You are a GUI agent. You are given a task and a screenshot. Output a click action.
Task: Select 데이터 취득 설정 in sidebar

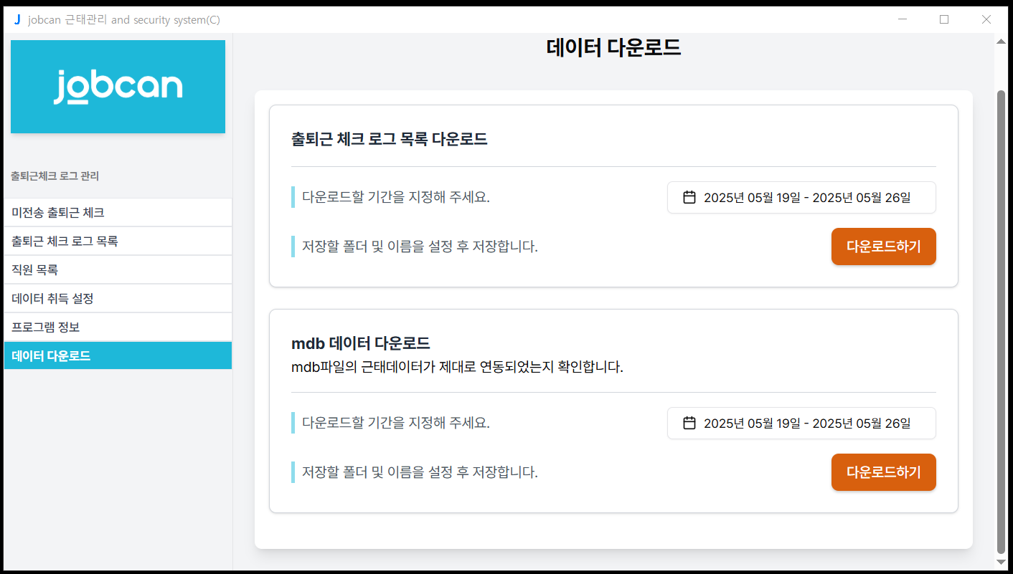click(x=118, y=299)
